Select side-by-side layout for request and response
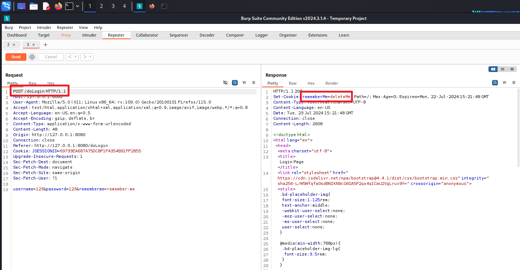The image size is (520, 270). pos(493,69)
